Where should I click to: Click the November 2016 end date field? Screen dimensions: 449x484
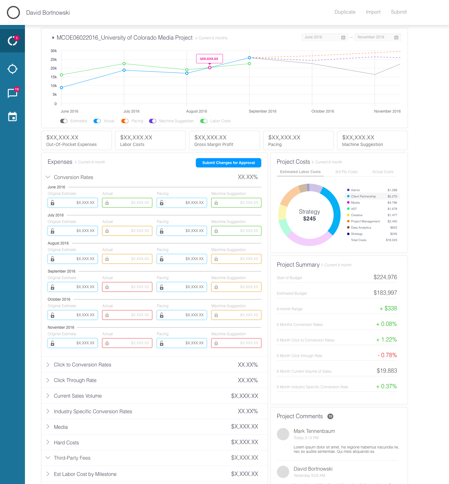click(x=378, y=37)
